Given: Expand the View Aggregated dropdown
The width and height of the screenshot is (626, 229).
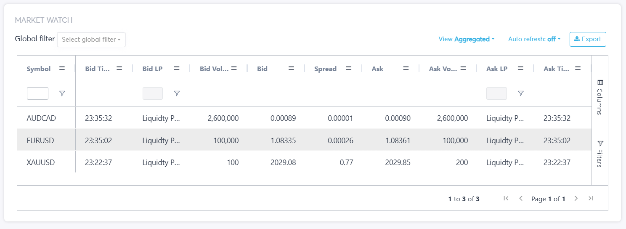Looking at the screenshot, I should 466,39.
